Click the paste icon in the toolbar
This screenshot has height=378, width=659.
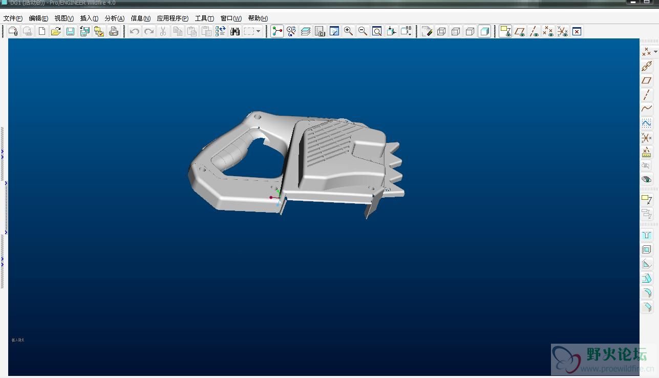(x=192, y=31)
